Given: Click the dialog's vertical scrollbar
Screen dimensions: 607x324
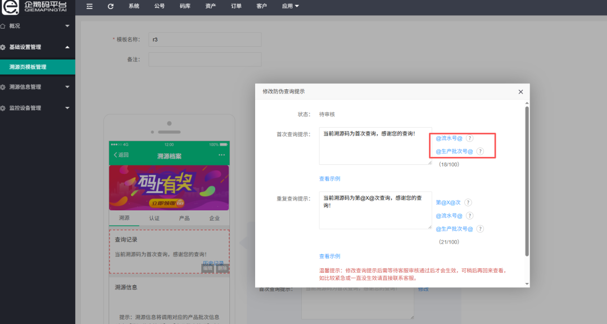Looking at the screenshot, I should pos(527,180).
